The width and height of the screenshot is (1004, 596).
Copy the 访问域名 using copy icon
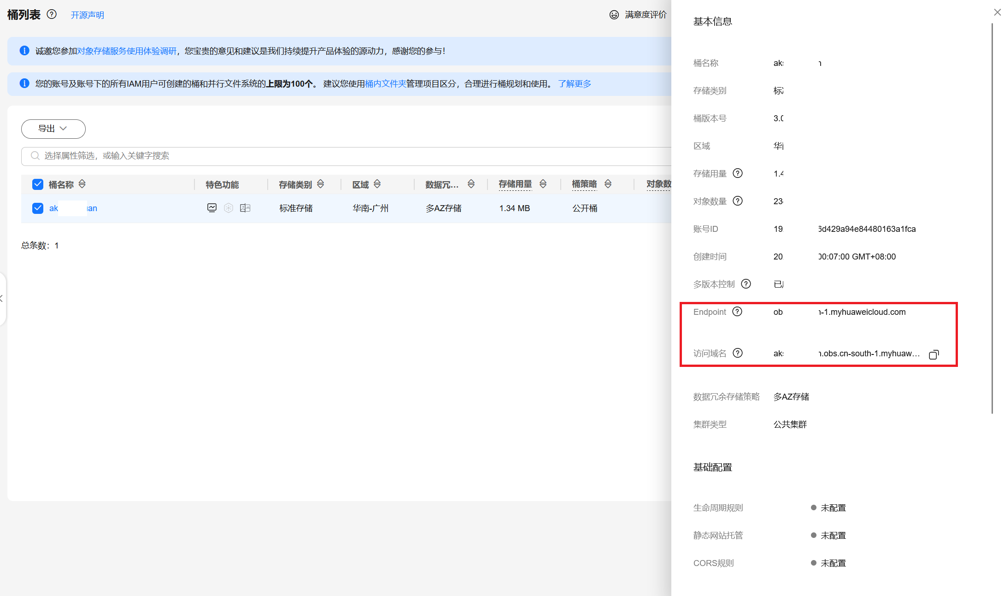tap(934, 354)
